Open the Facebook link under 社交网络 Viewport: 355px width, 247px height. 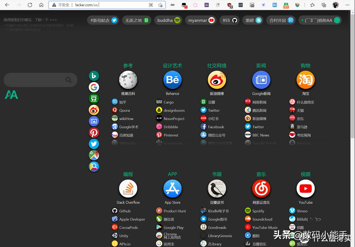coord(212,127)
